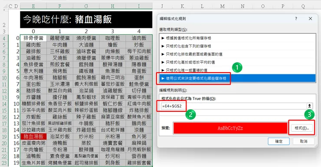Click the cell 玉米濃湯
Screen dimensions: 321x167
[x=60, y=84]
